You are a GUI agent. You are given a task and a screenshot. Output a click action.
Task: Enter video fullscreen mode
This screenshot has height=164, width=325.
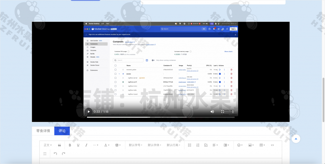222,111
